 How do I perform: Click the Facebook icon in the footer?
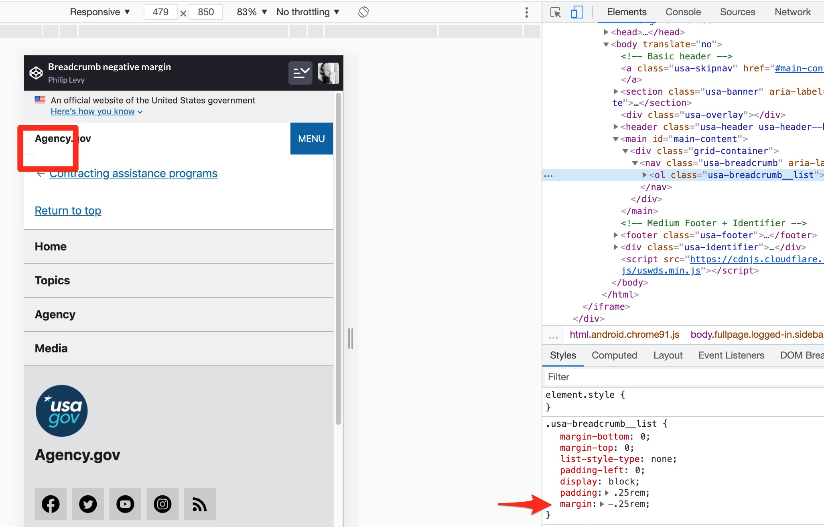(x=51, y=504)
